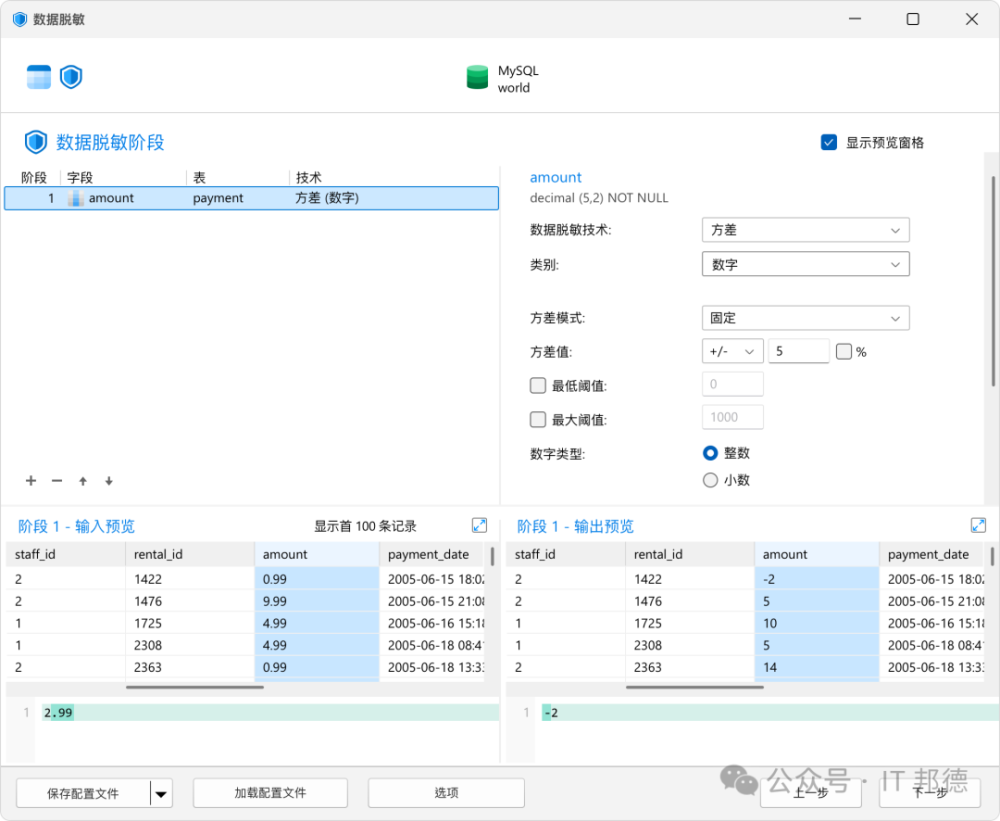Toggle the percent checkbox for 方差值

click(844, 352)
